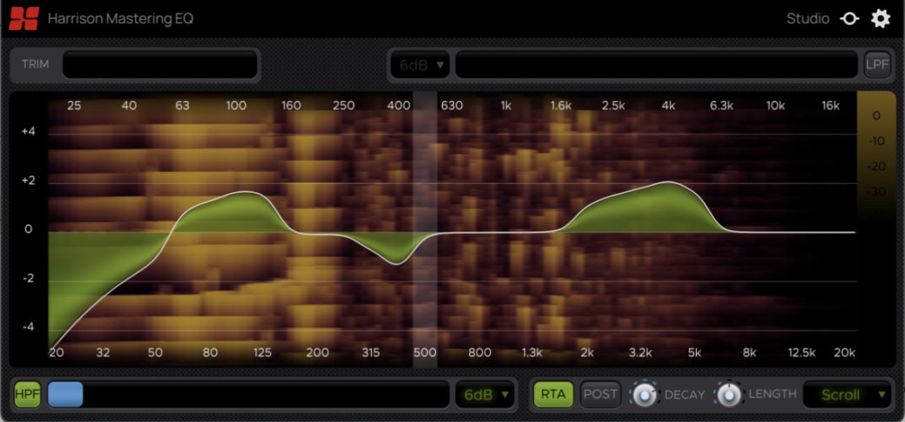
Task: Click the Harrison logo icon
Action: click(22, 18)
